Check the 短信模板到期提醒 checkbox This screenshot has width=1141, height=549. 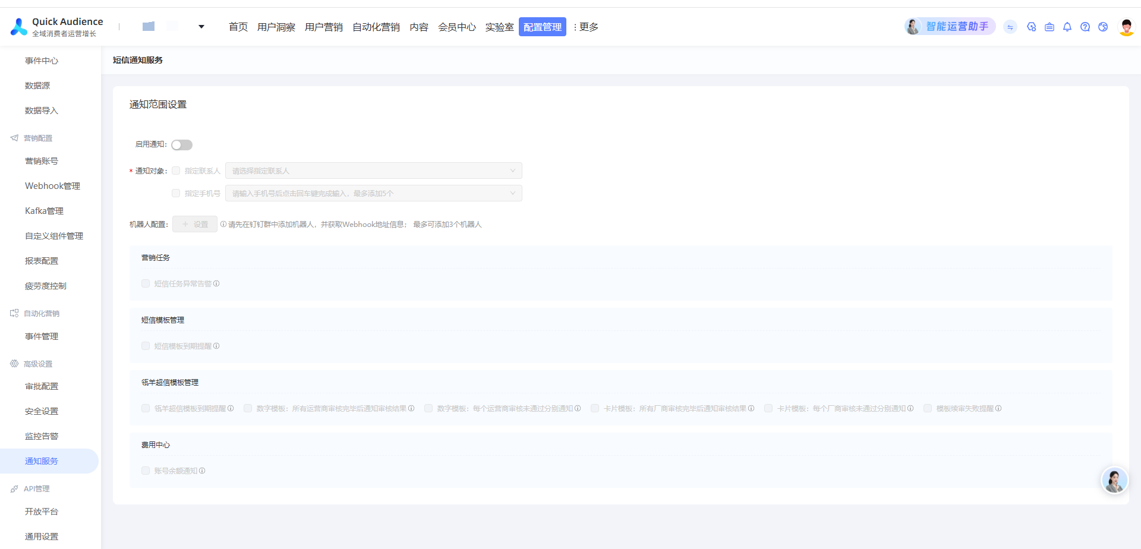pos(146,346)
